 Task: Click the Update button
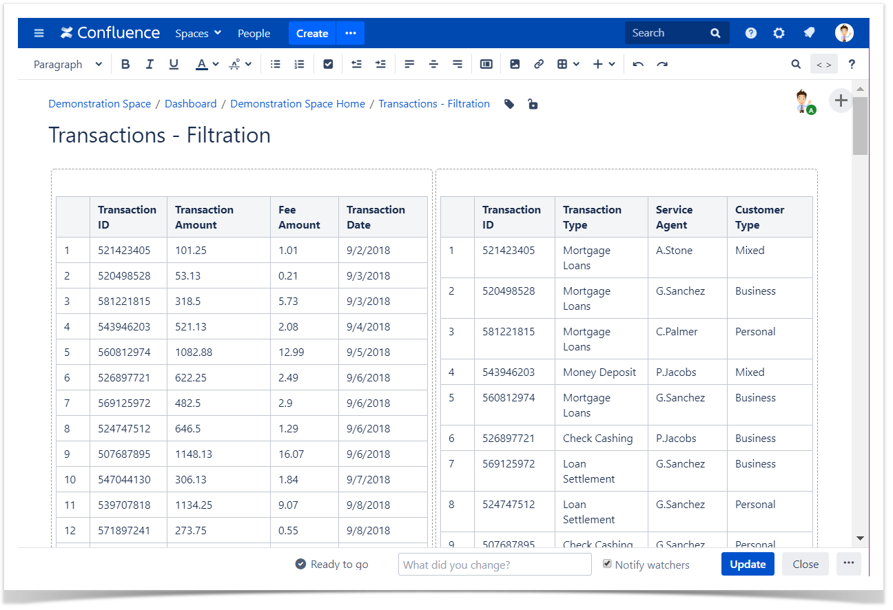(x=748, y=564)
